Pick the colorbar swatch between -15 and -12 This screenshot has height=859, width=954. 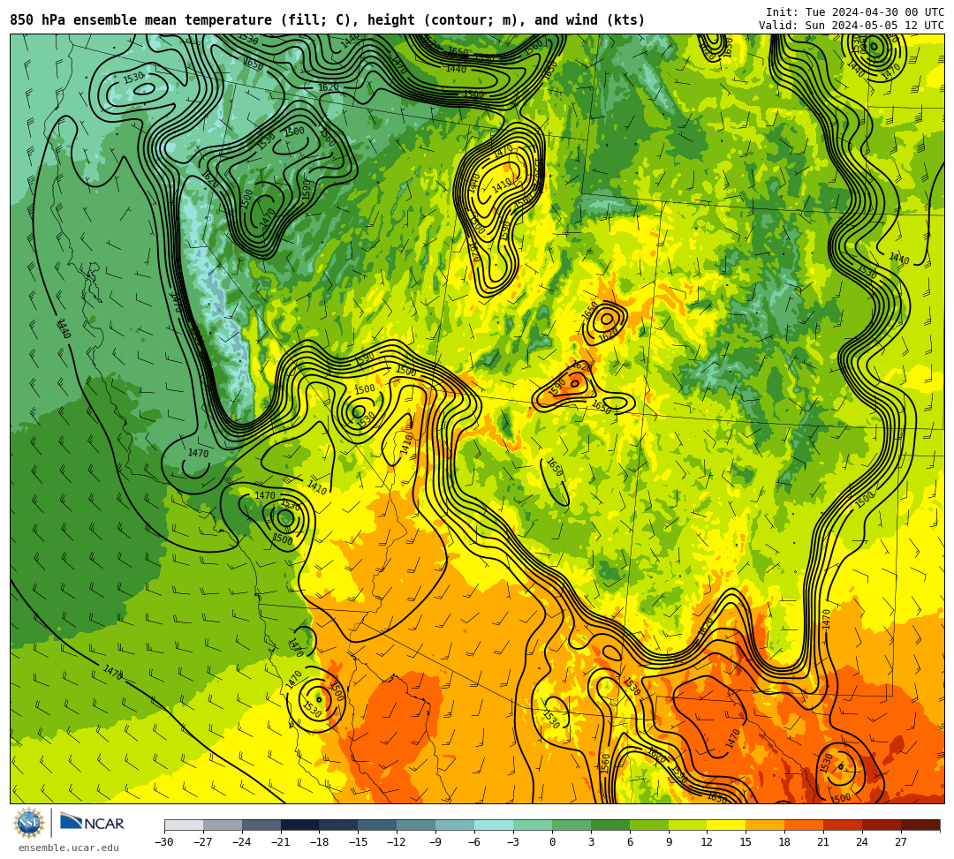378,825
